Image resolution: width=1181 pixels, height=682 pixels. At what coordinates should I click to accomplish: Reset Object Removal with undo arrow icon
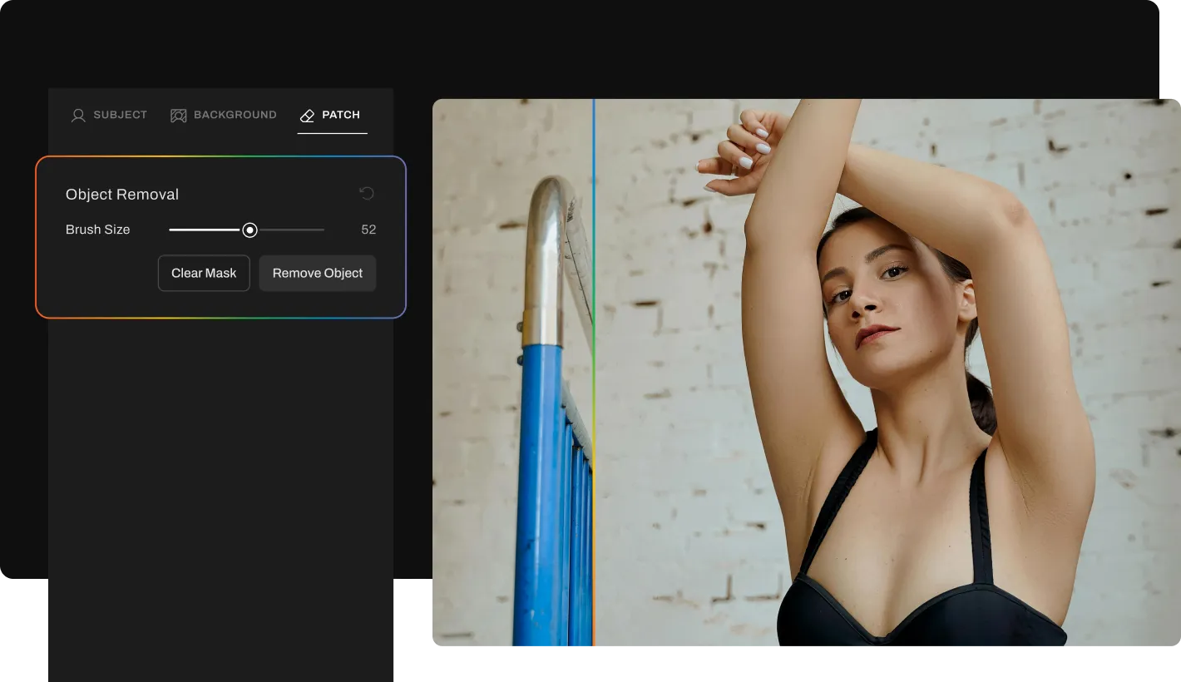(367, 194)
